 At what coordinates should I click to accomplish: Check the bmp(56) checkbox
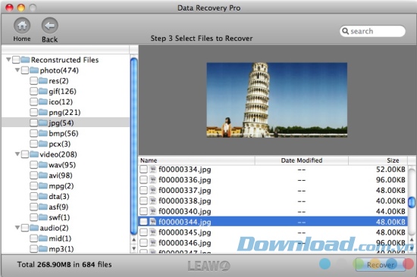click(x=33, y=133)
